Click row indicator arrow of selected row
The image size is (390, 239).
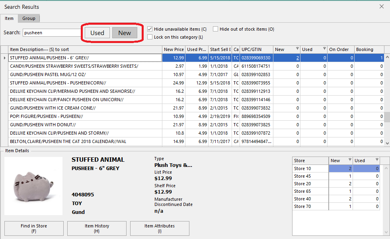(4, 58)
